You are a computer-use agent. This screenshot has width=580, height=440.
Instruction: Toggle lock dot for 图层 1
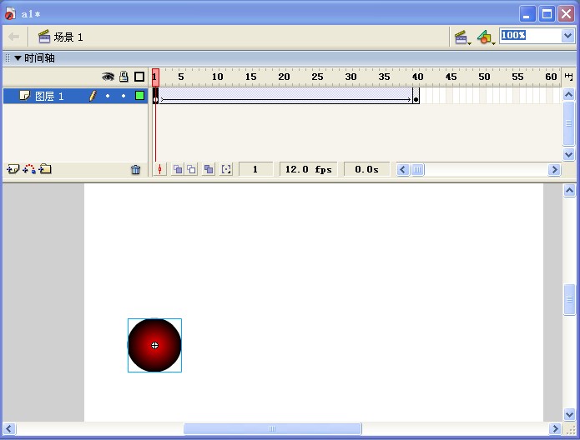click(124, 96)
